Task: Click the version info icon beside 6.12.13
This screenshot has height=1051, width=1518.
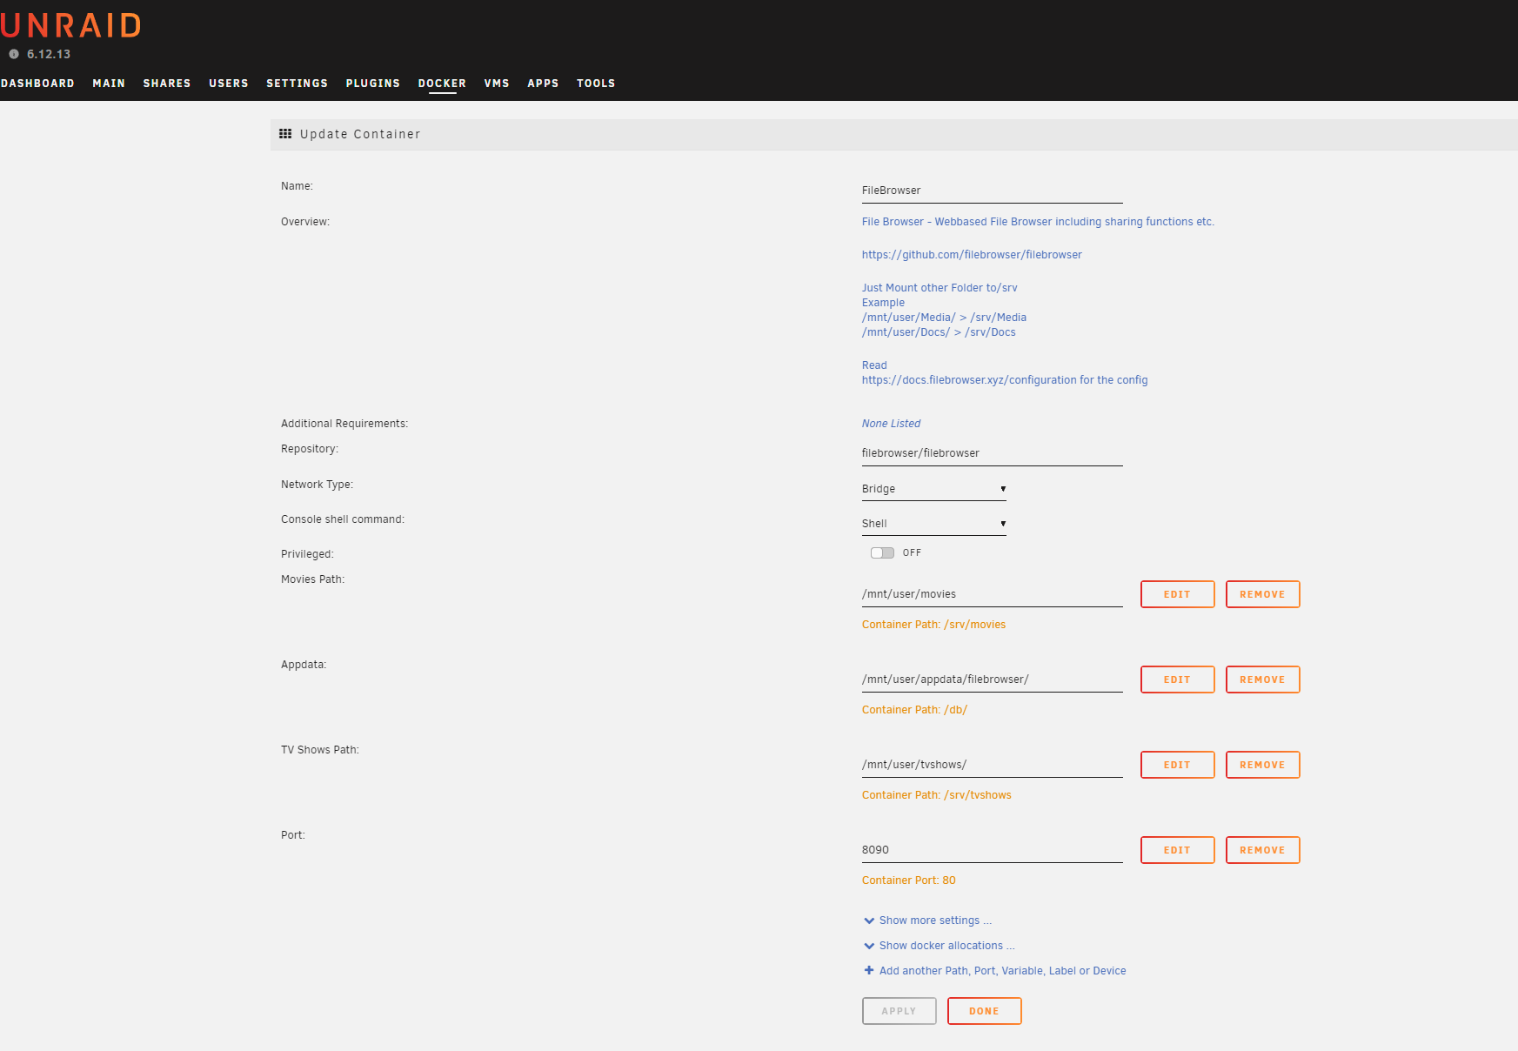Action: 14,54
